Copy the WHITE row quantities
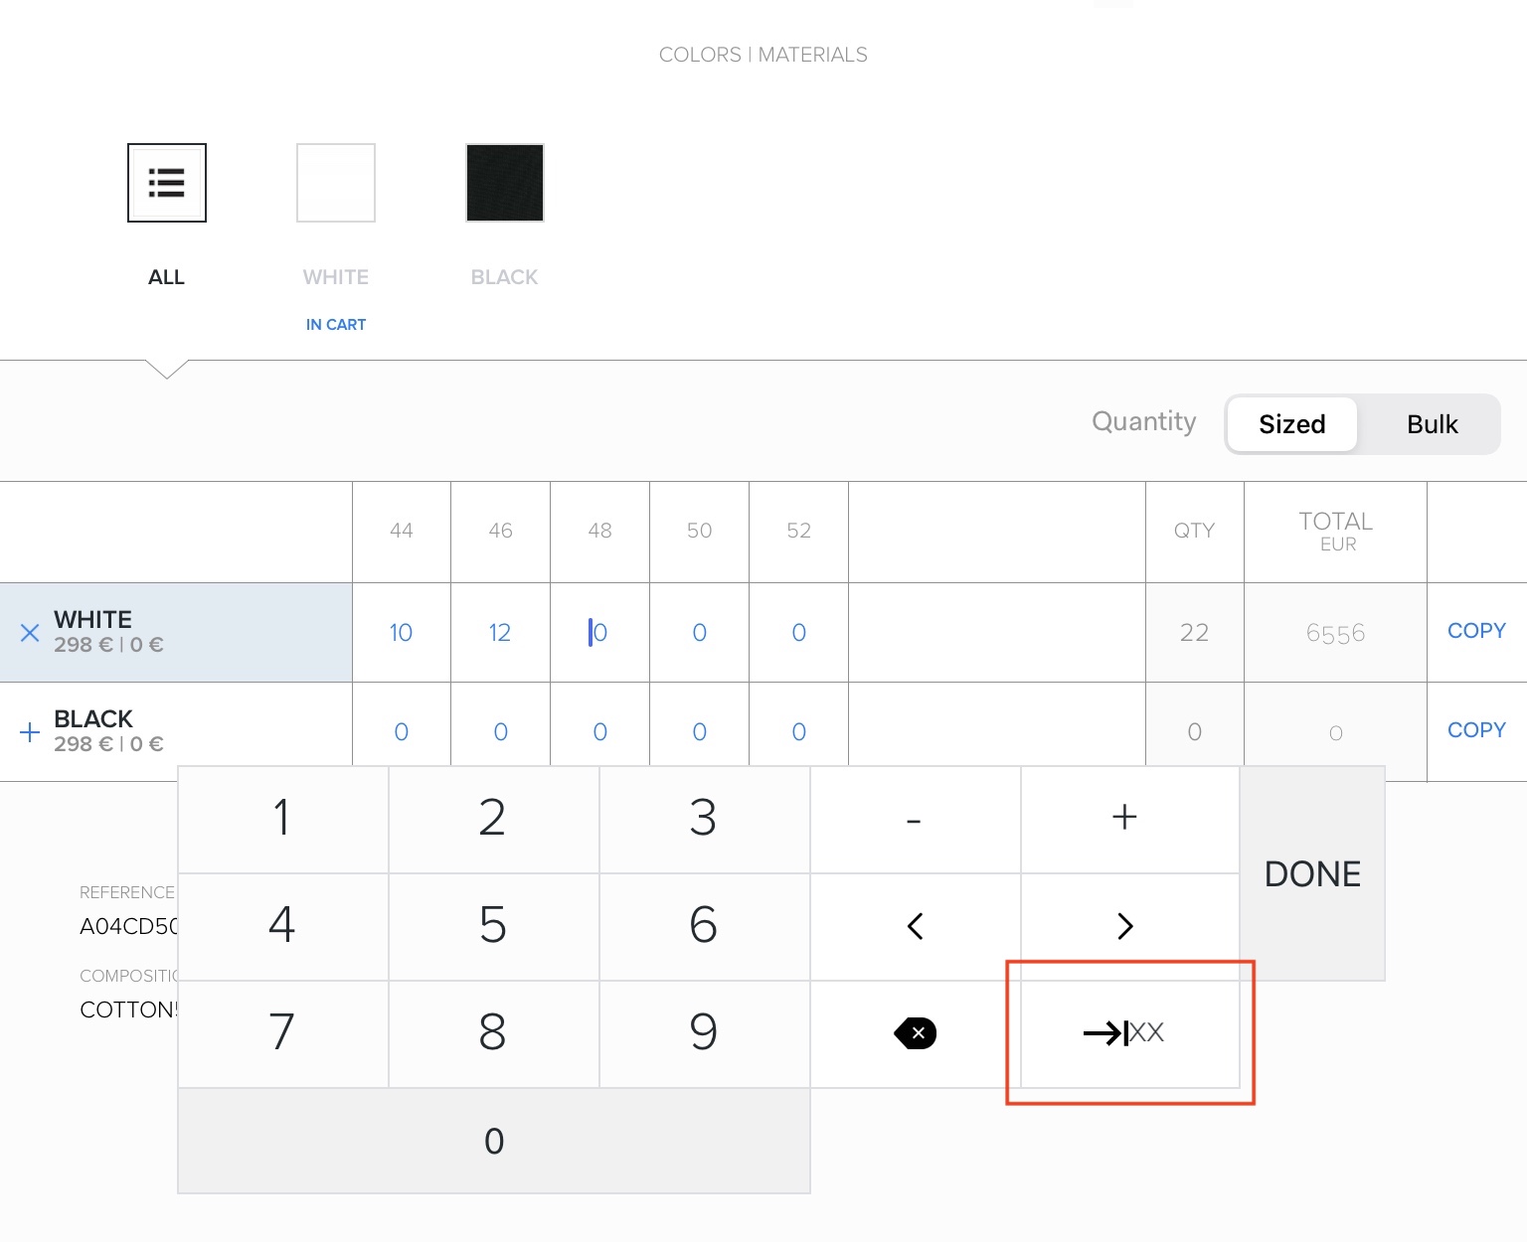Image resolution: width=1527 pixels, height=1242 pixels. coord(1476,631)
